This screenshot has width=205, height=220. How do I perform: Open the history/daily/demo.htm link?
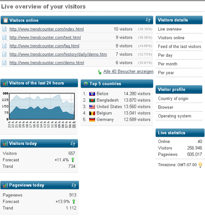pos(58,54)
